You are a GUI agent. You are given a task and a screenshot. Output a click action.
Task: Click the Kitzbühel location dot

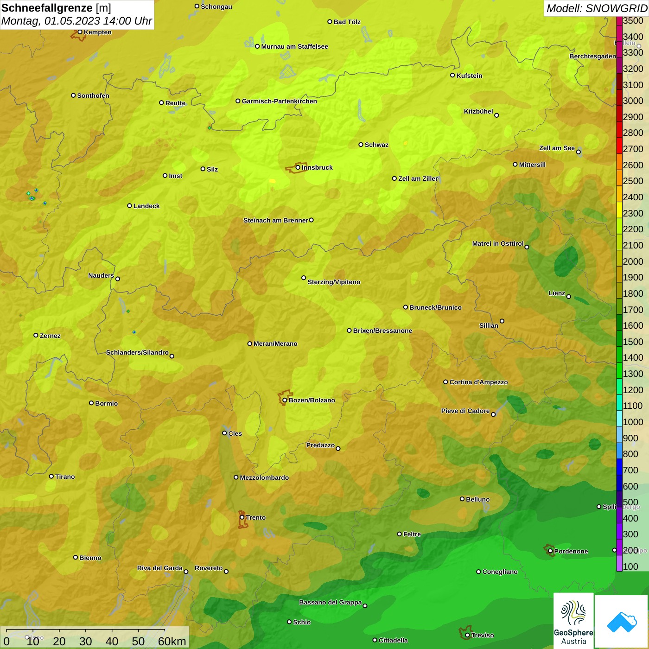click(496, 115)
